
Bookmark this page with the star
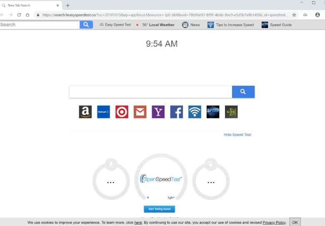coord(294,15)
